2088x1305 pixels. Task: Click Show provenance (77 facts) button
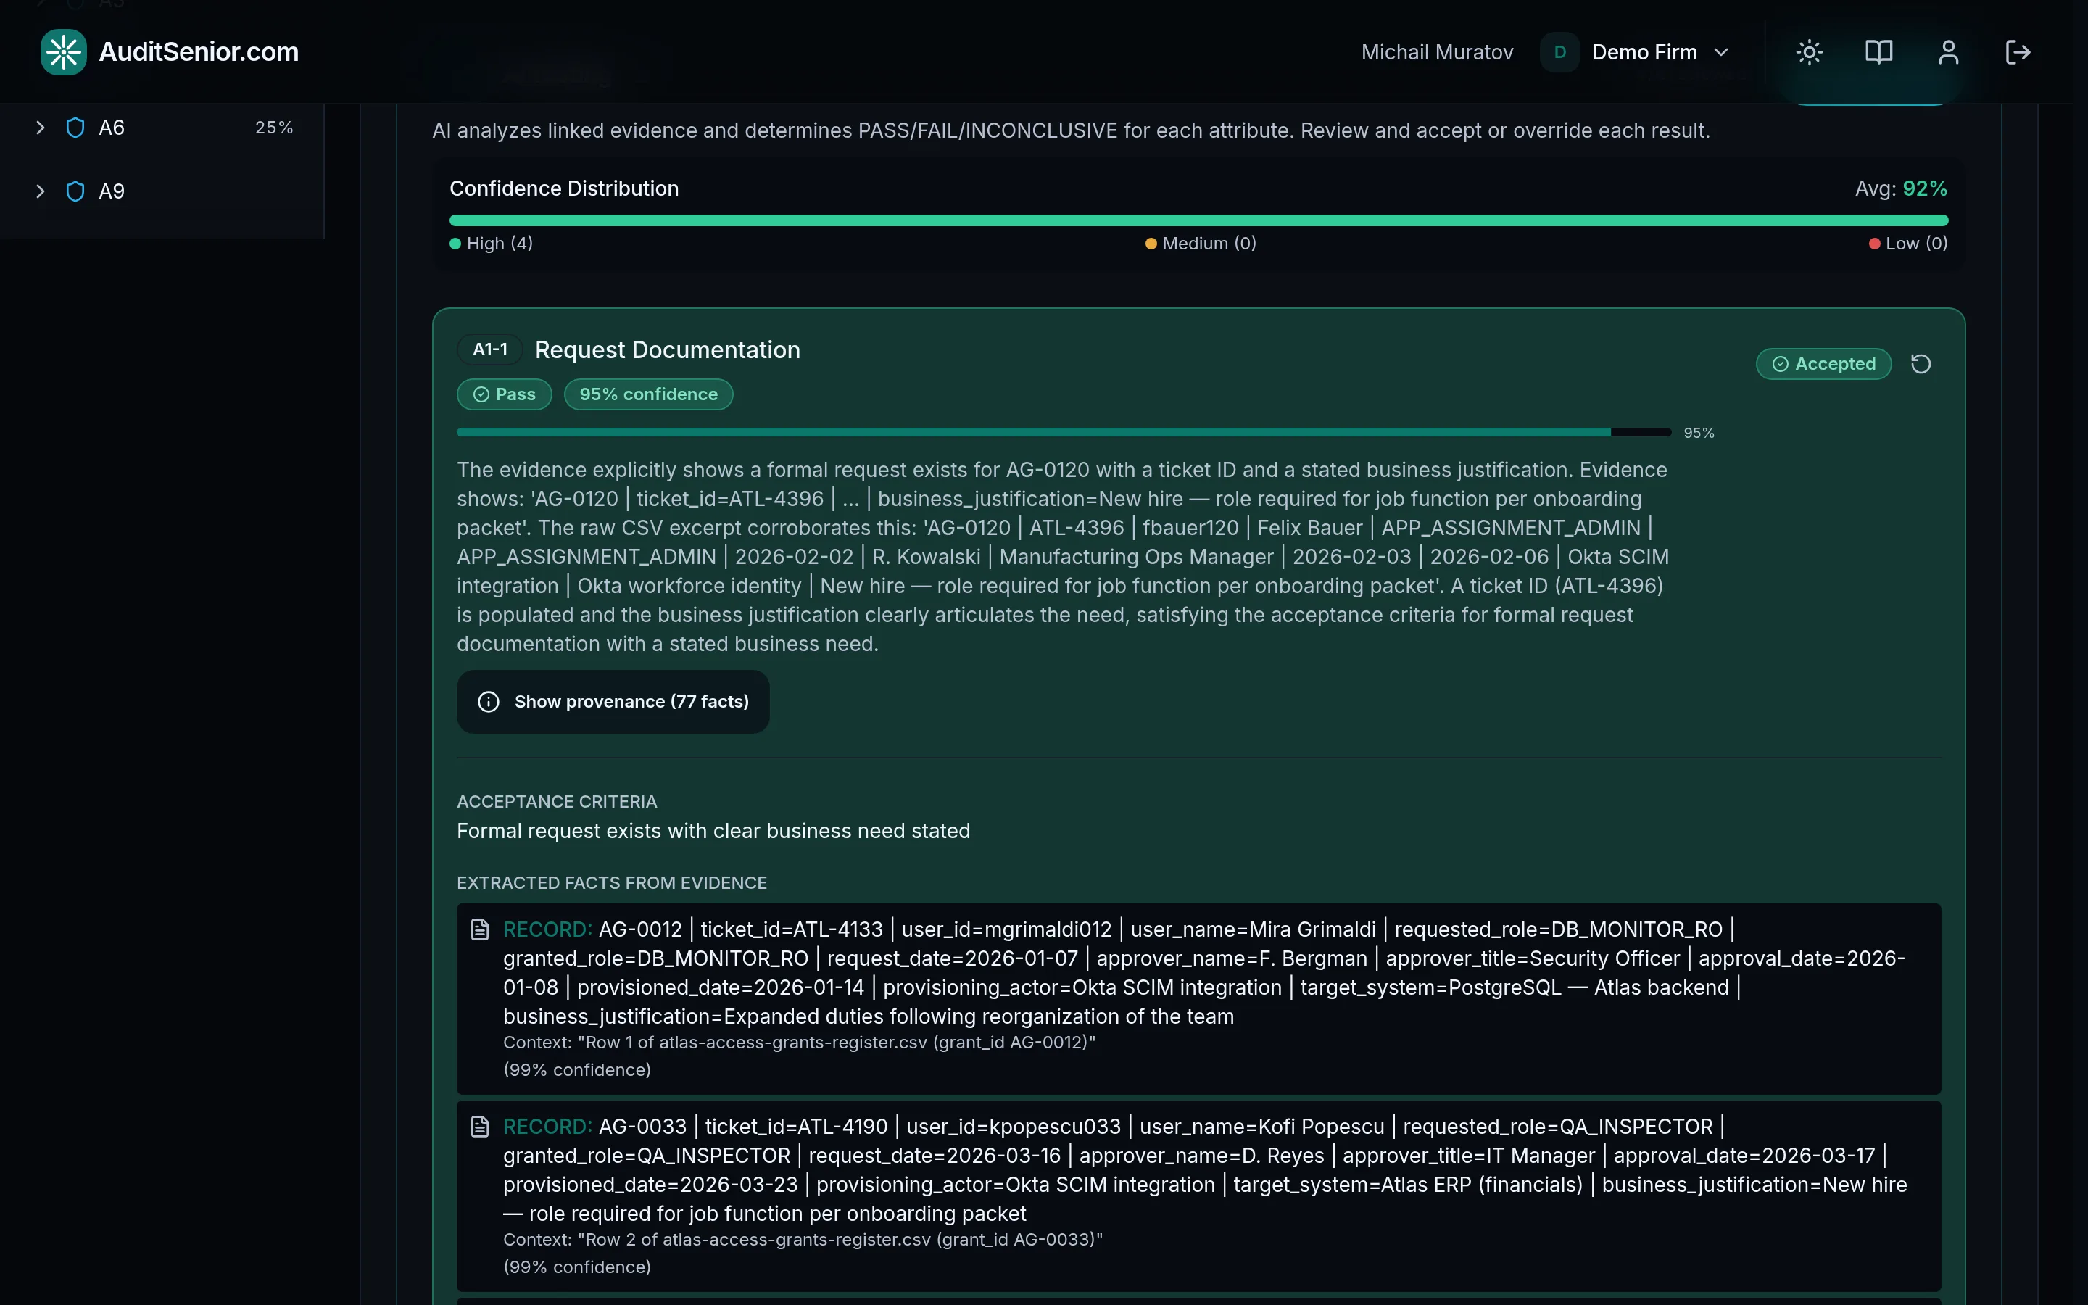click(x=613, y=702)
